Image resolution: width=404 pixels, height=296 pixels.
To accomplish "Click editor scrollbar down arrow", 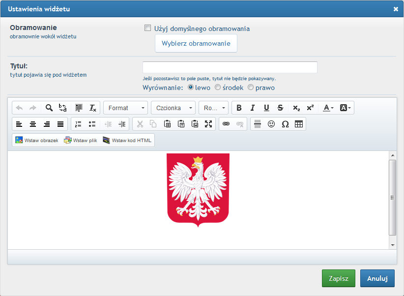I will pyautogui.click(x=393, y=245).
